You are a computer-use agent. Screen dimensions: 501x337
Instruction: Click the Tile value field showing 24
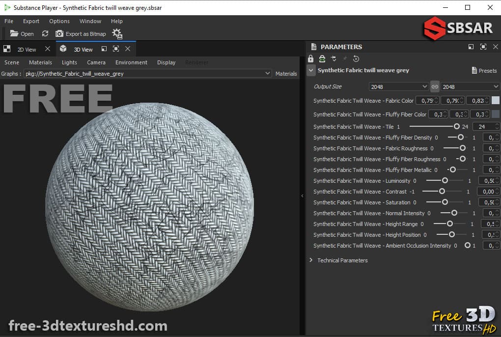486,126
